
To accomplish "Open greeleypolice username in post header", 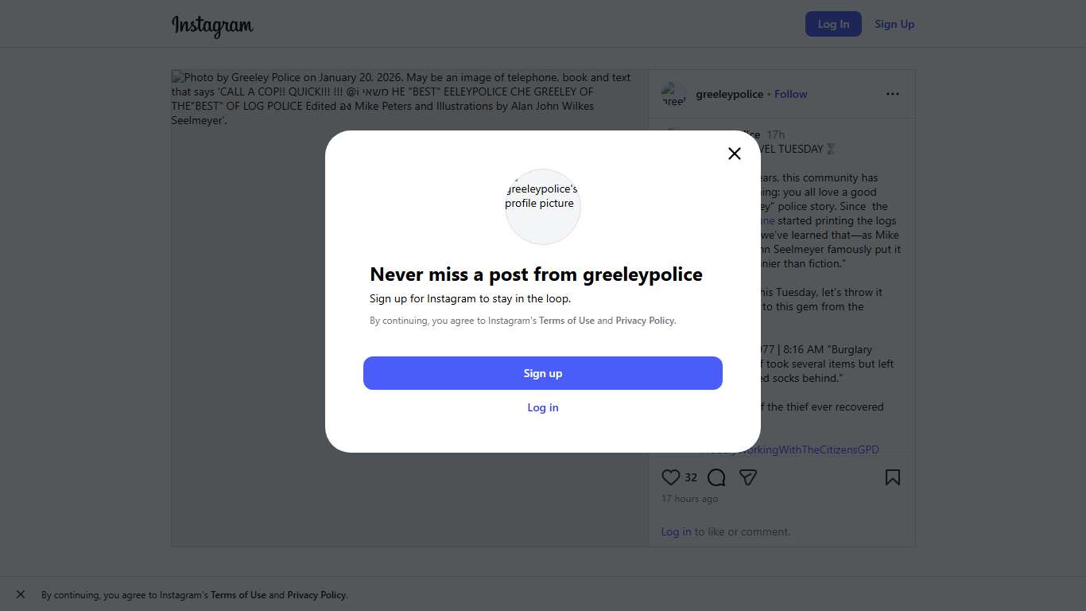I will click(729, 94).
